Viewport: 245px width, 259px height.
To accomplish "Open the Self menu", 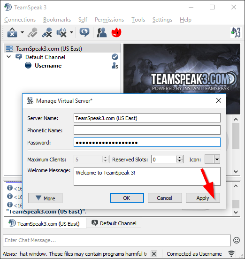I will [x=83, y=20].
